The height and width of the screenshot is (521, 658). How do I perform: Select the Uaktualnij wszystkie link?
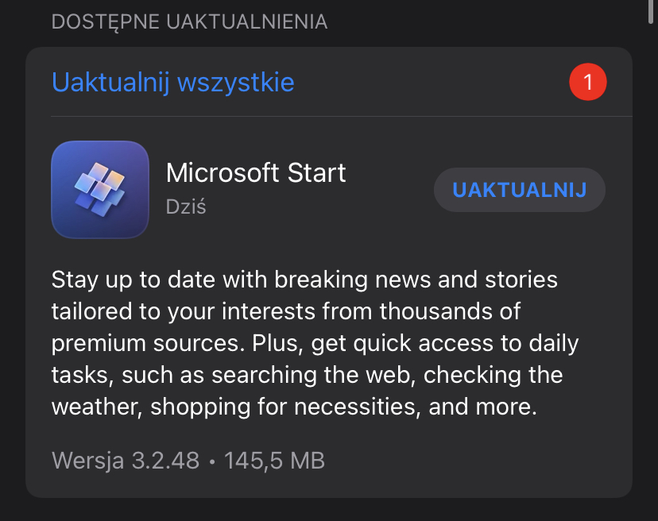173,83
